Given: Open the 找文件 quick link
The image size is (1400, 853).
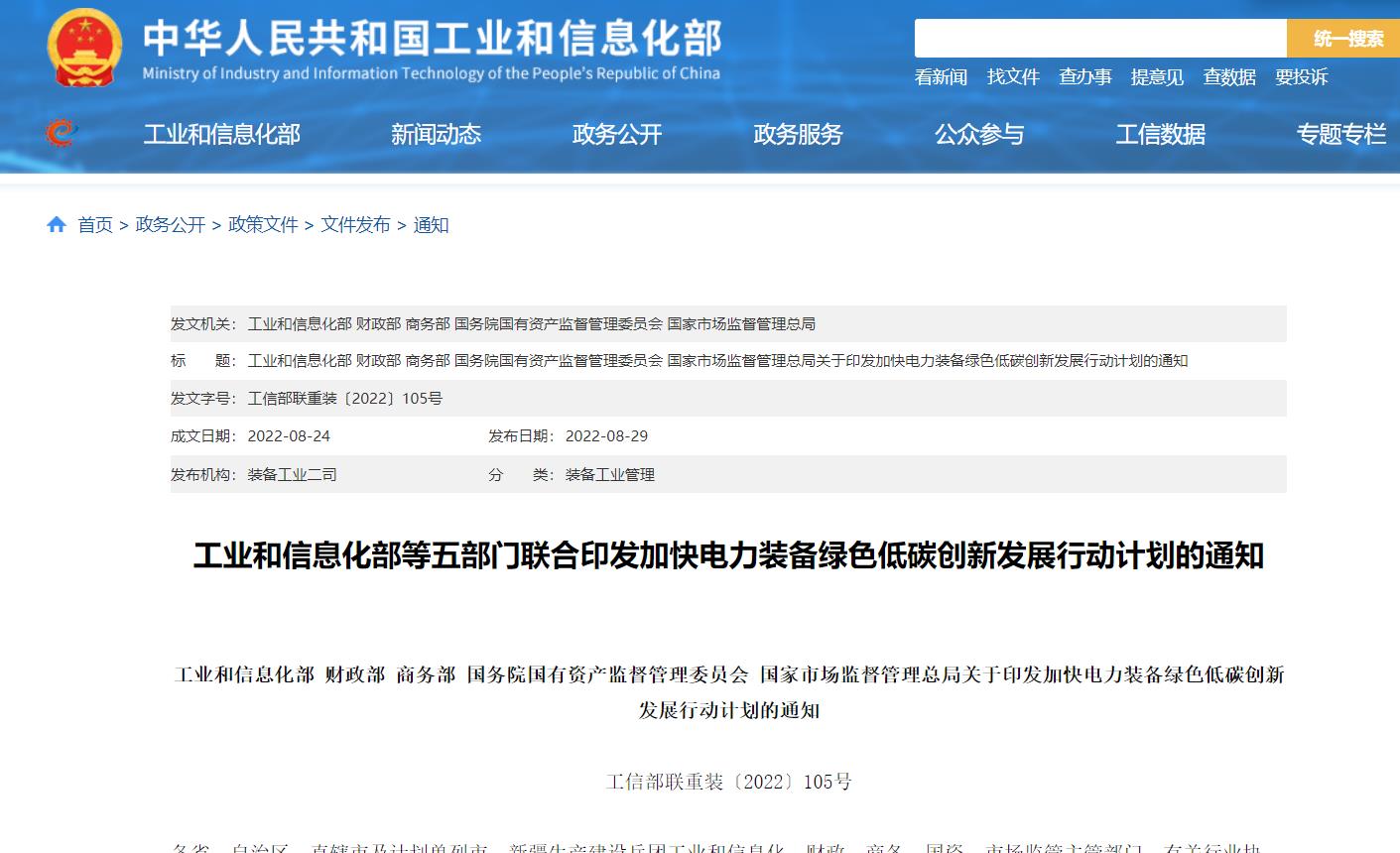Looking at the screenshot, I should [1013, 77].
